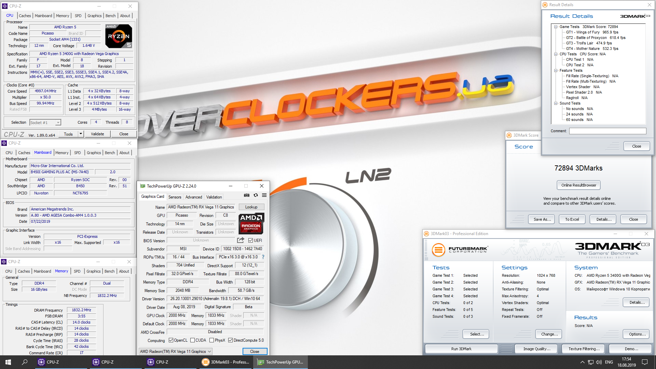This screenshot has width=656, height=369.
Task: Collapse the CPU Tests tree node
Action: tap(556, 54)
